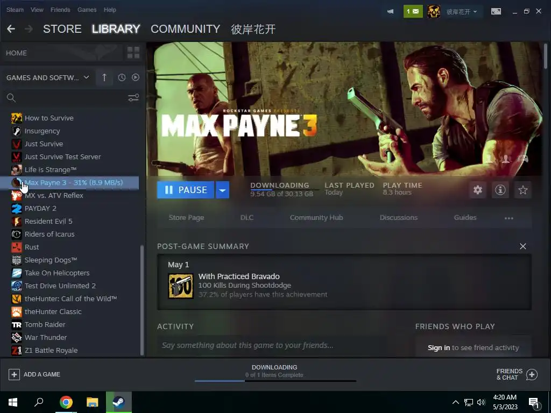Go back with the left arrow
The image size is (551, 413).
[x=11, y=29]
